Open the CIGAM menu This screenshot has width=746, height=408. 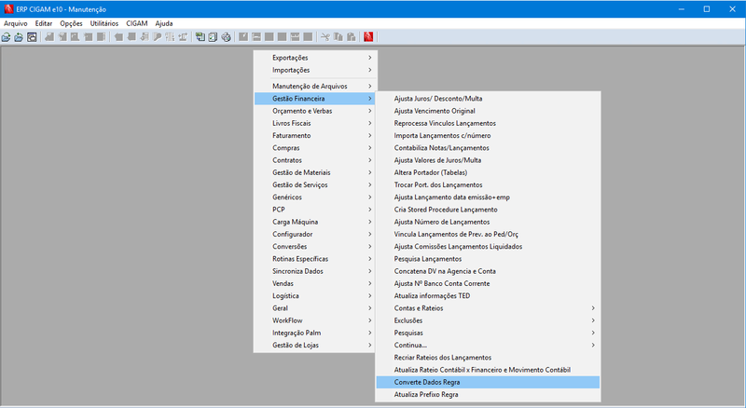tap(136, 23)
